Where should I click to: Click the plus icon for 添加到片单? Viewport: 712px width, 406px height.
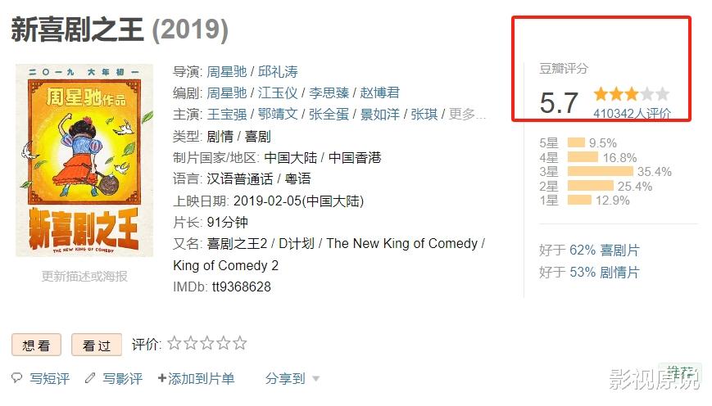[161, 378]
